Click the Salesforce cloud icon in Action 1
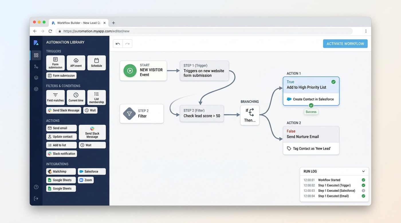The height and width of the screenshot is (223, 401). tap(289, 99)
